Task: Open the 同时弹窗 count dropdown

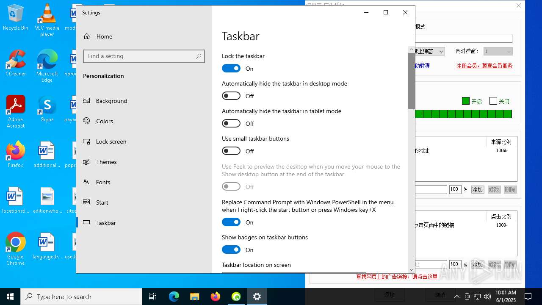Action: (498, 51)
